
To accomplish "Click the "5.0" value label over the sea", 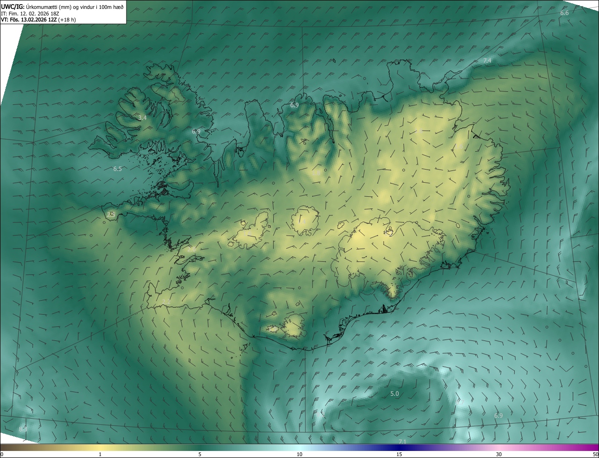I will [394, 394].
